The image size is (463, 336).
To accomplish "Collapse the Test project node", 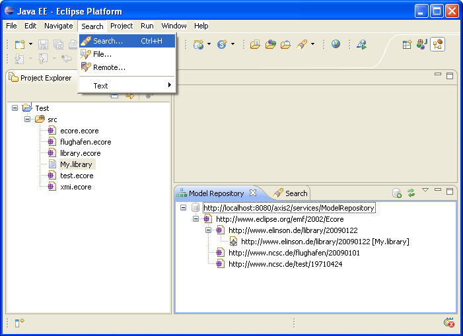I will click(15, 108).
